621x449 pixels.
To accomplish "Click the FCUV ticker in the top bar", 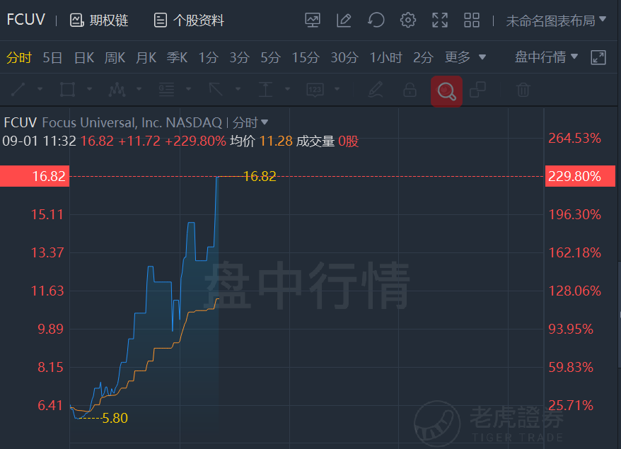I will pyautogui.click(x=26, y=20).
